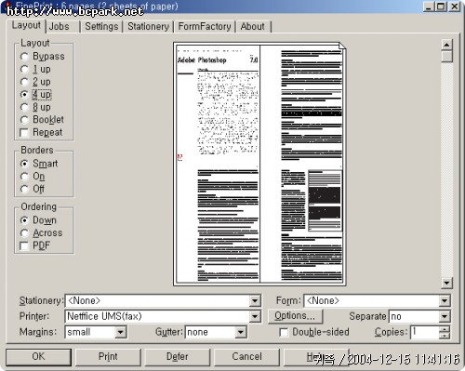This screenshot has height=371, width=465.
Task: Increase Copies with the spinner up arrow
Action: 445,329
